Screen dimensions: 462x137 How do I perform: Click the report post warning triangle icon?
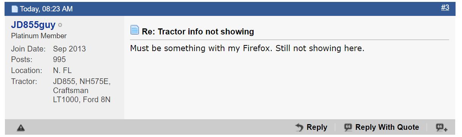pyautogui.click(x=21, y=128)
